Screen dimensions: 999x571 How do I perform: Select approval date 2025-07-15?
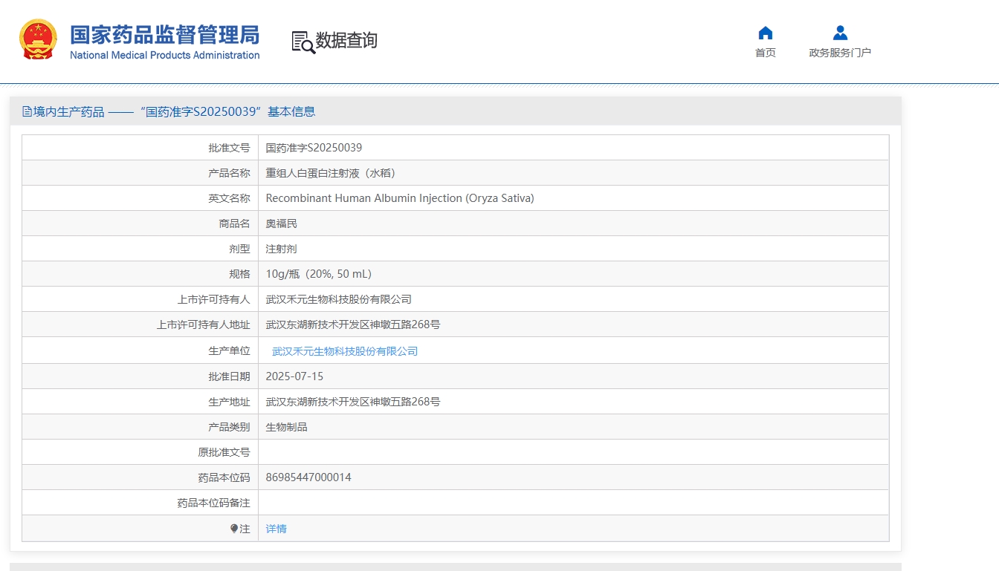tap(294, 376)
